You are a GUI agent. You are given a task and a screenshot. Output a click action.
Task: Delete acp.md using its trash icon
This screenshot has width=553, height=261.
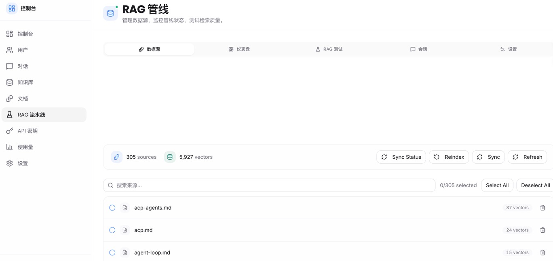pyautogui.click(x=542, y=230)
